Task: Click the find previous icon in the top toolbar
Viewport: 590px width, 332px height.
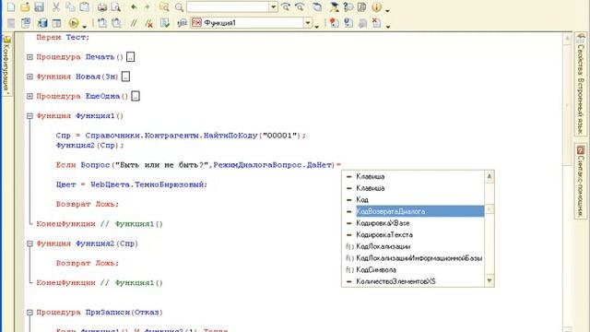Action: 301,6
